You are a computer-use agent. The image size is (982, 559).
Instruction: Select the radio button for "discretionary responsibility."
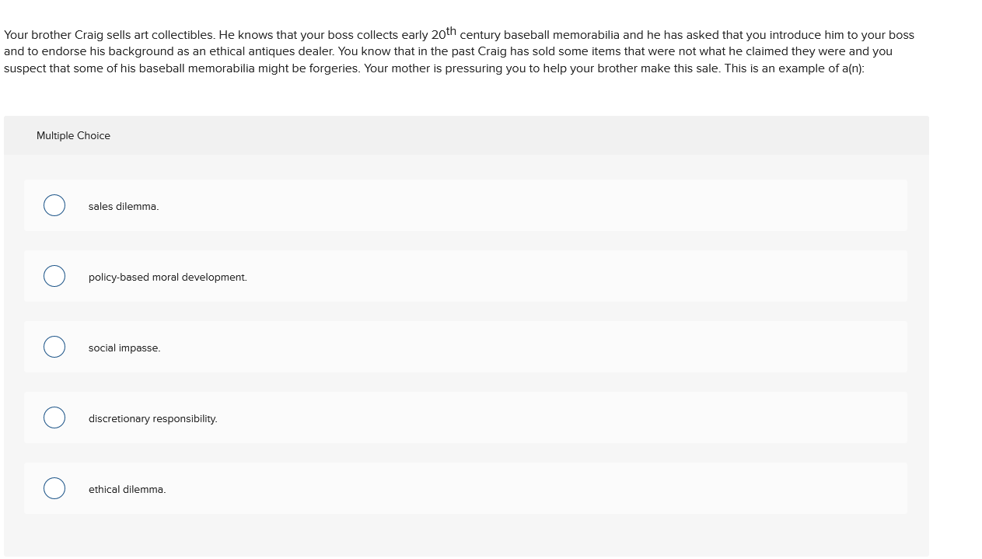pos(54,418)
